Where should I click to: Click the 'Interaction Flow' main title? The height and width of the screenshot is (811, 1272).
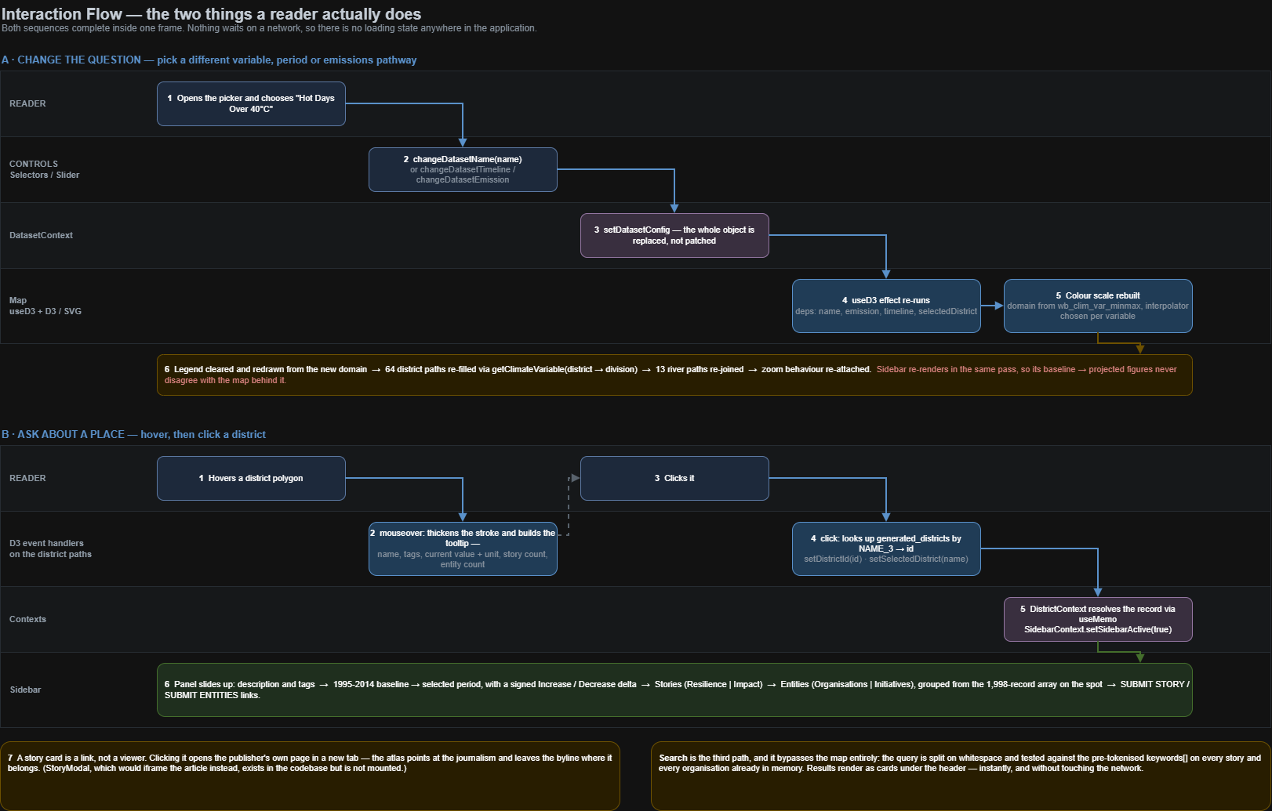(x=212, y=14)
